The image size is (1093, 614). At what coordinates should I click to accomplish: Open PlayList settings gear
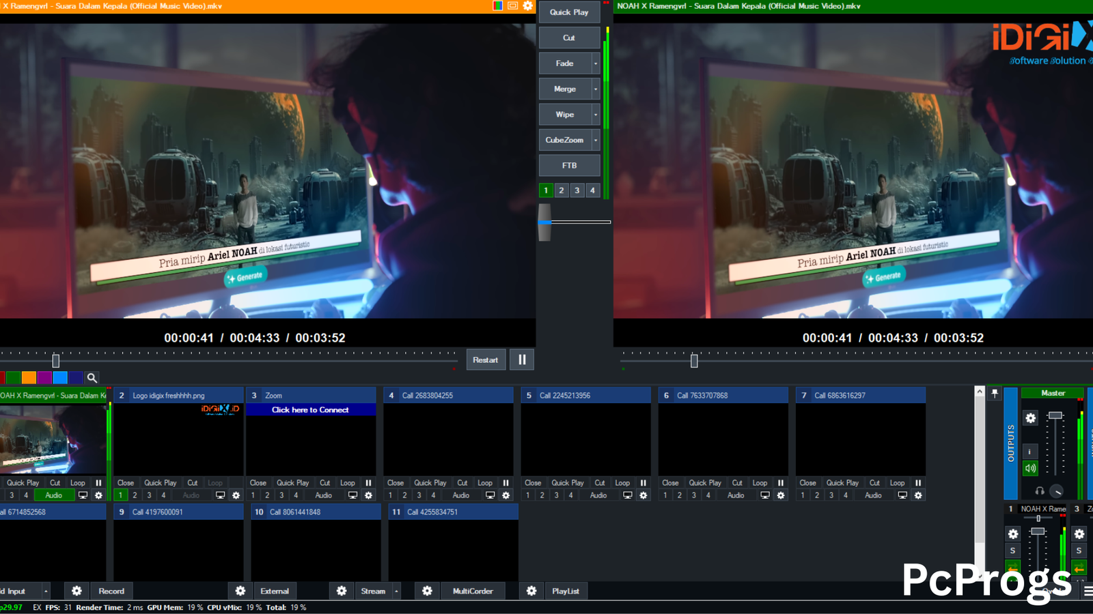531,591
